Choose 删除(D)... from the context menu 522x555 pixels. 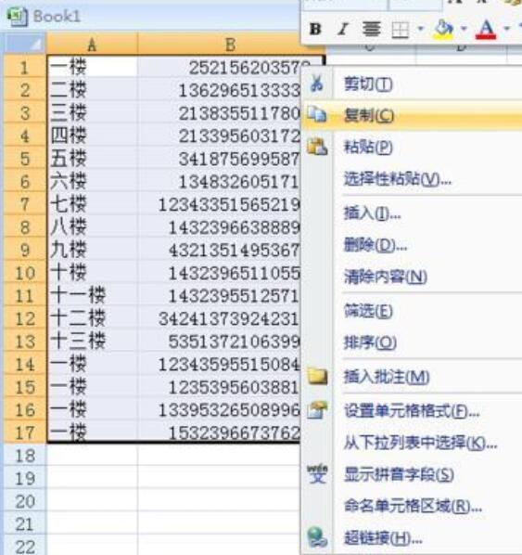click(x=375, y=244)
